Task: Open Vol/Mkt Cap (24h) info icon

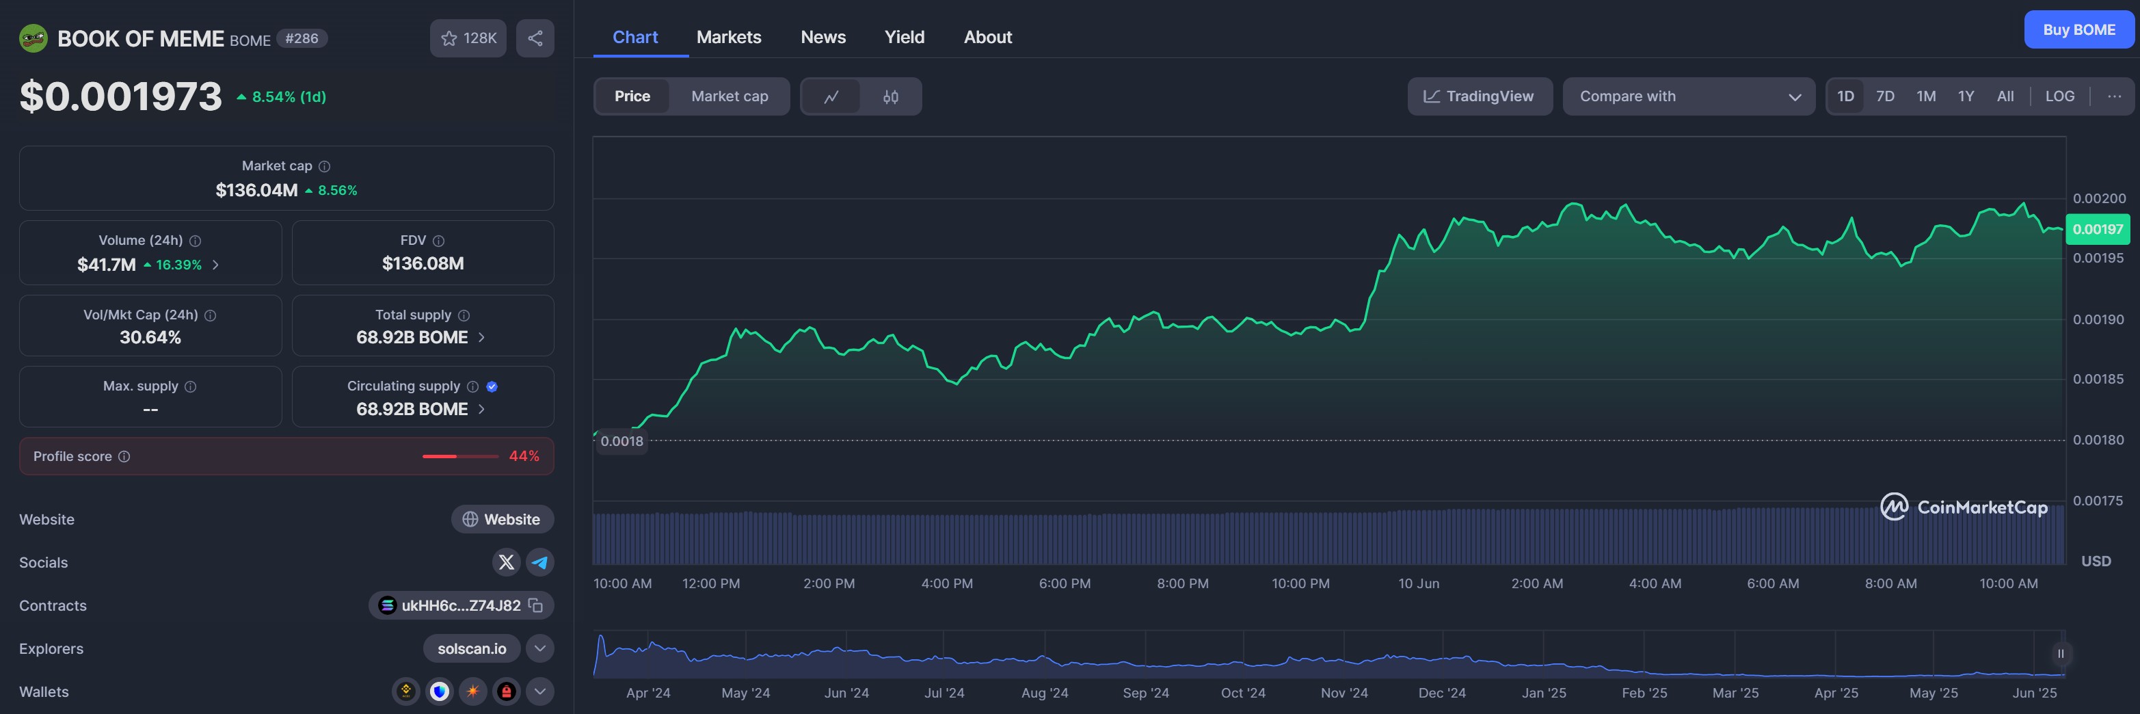Action: point(210,316)
